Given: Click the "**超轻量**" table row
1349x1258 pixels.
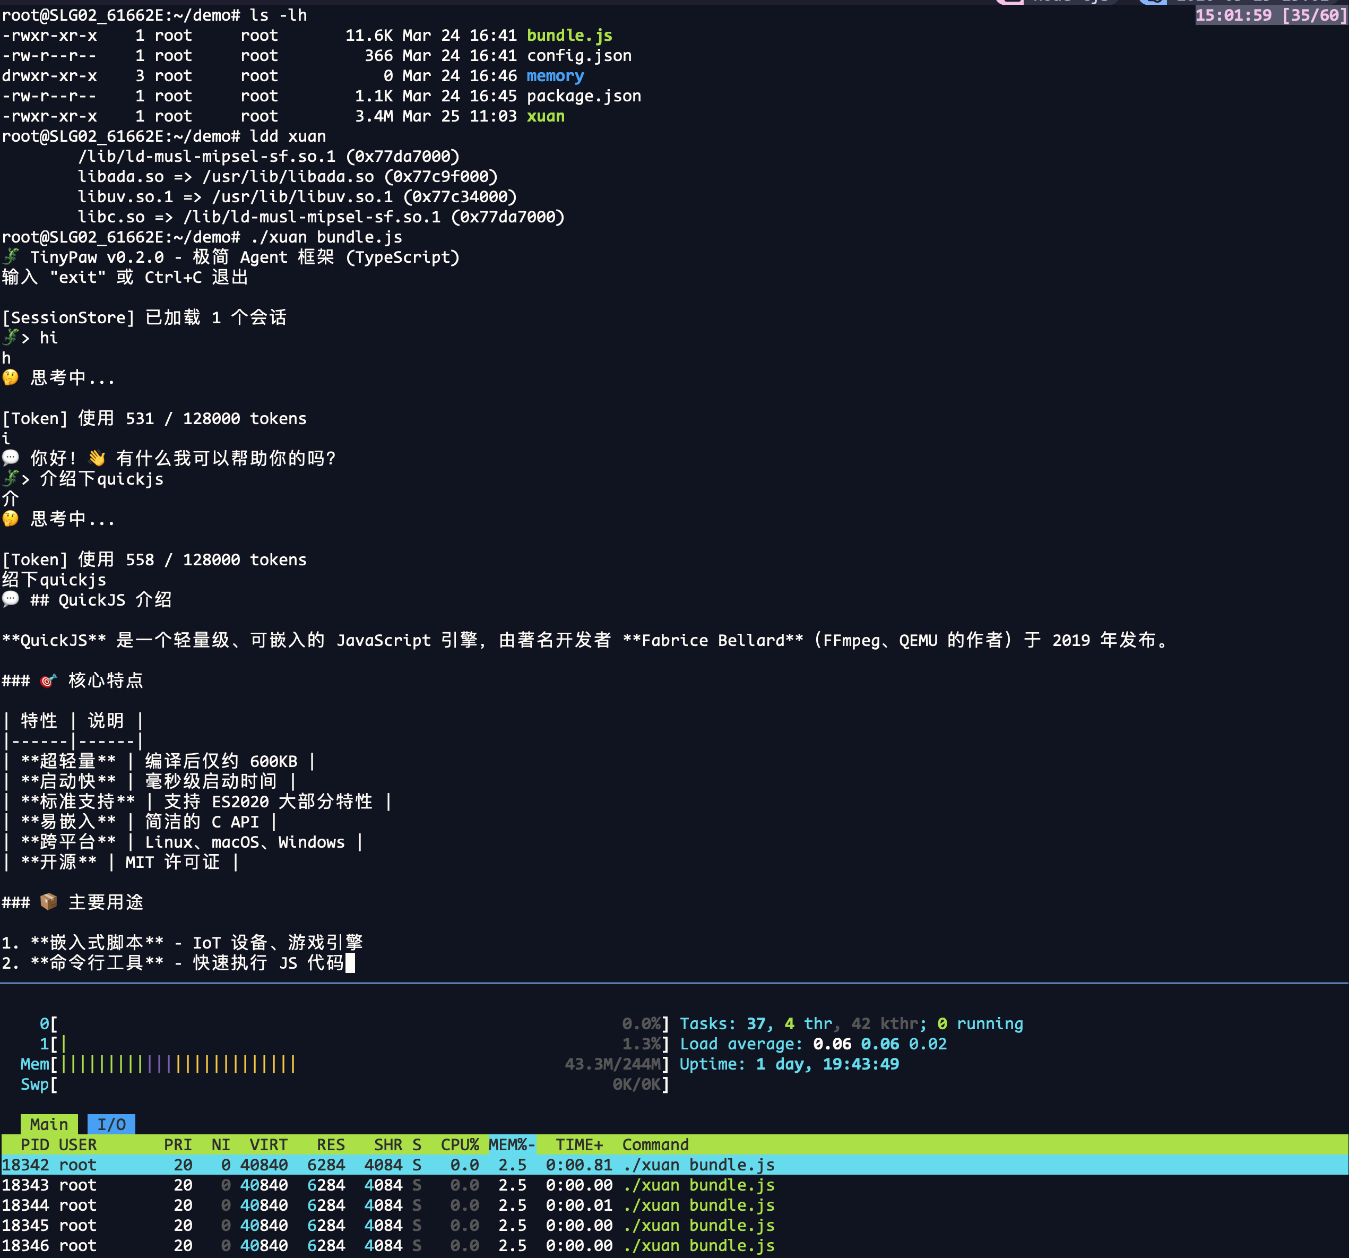Looking at the screenshot, I should coord(159,761).
